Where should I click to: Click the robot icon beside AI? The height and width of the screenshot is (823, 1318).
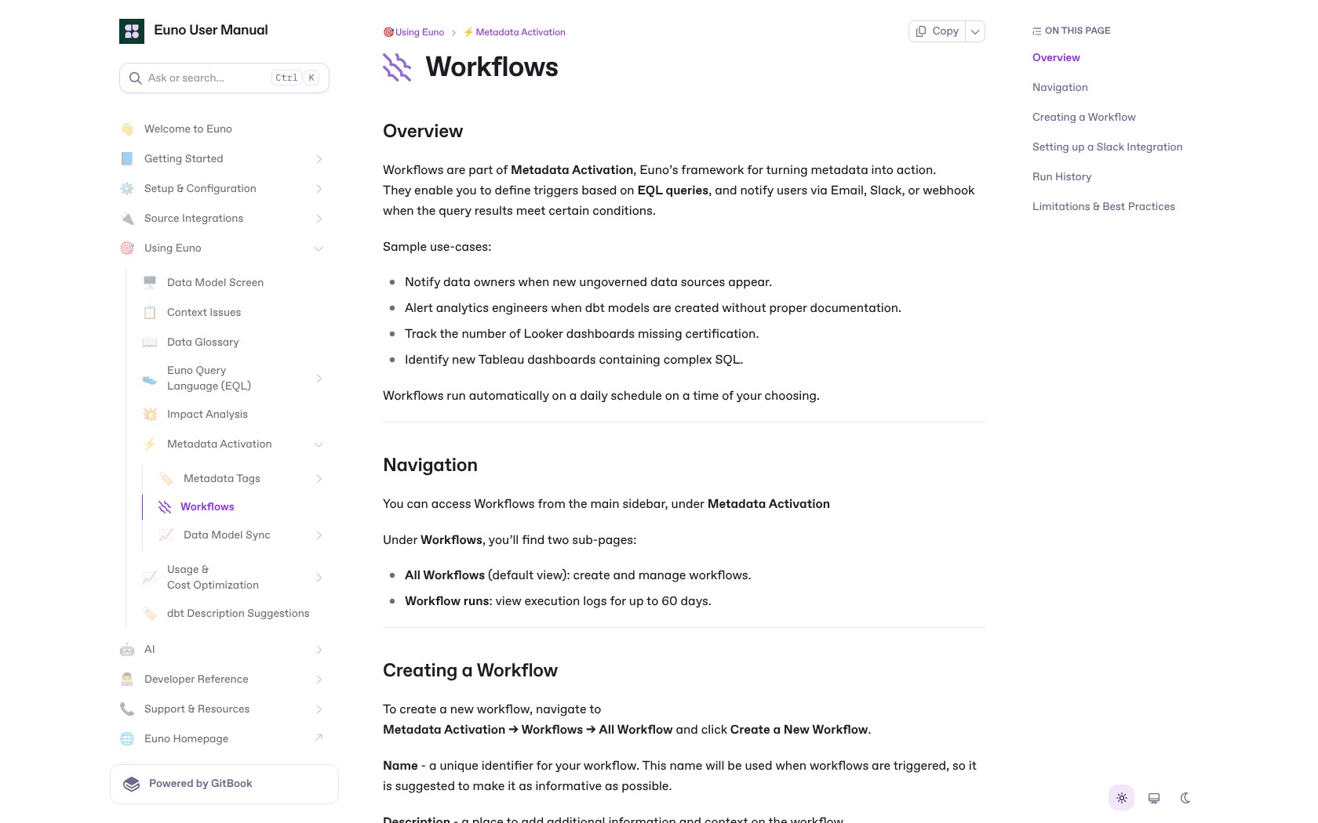127,650
